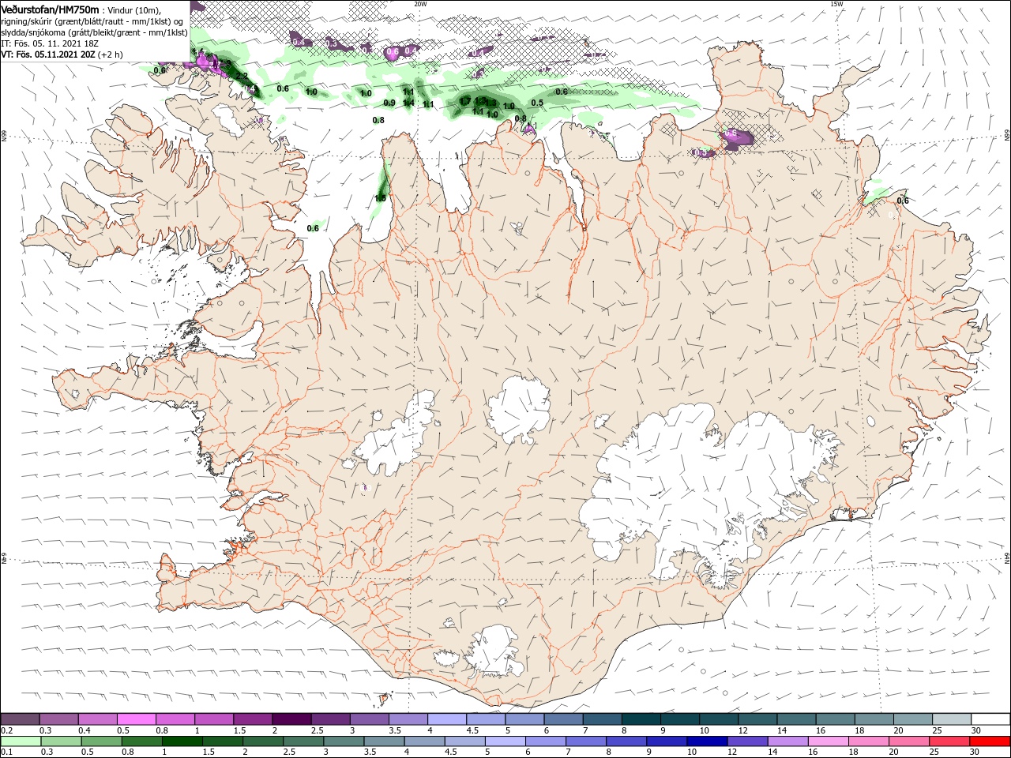The image size is (1011, 758).
Task: Select the 12 swatch in the upper legend row
Action: pyautogui.click(x=757, y=719)
